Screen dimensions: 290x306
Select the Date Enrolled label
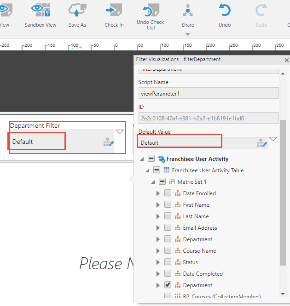click(x=199, y=193)
